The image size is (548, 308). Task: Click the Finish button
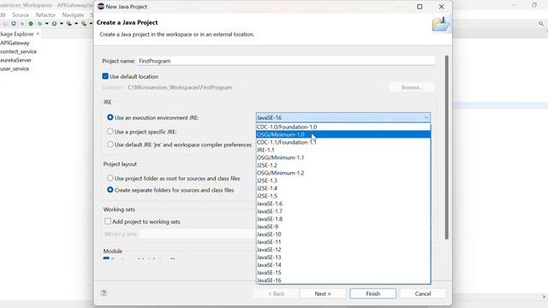(373, 293)
